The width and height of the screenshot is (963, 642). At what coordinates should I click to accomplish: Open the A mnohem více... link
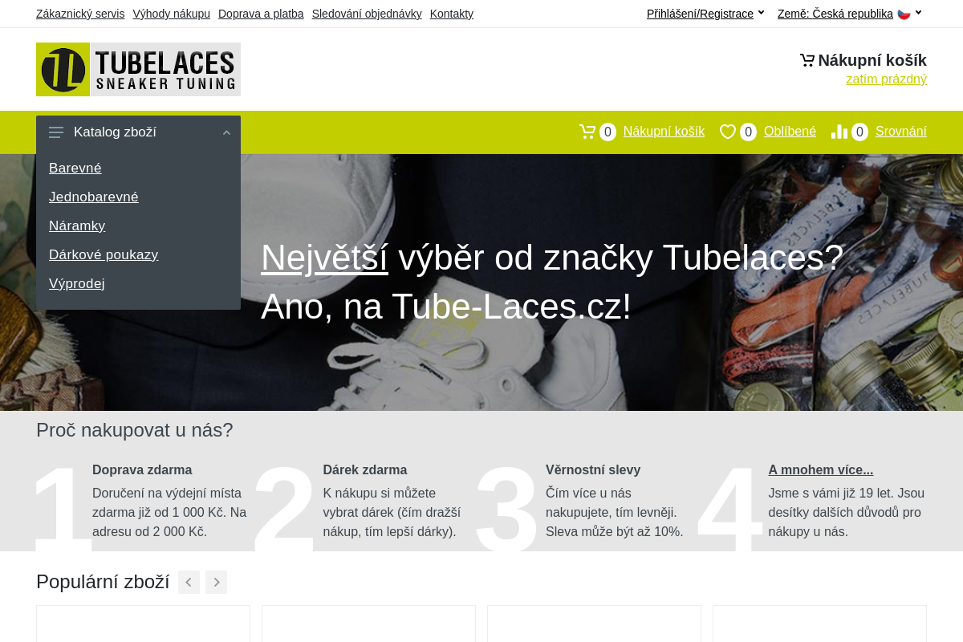point(820,469)
